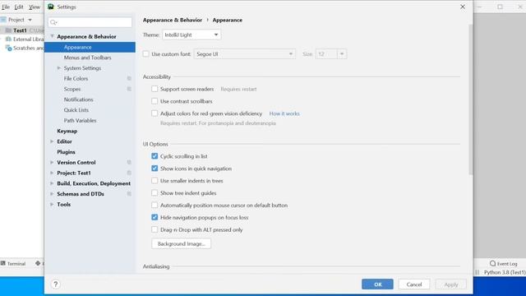This screenshot has height=296, width=526.
Task: Click the External Libraries icon
Action: tap(9, 39)
